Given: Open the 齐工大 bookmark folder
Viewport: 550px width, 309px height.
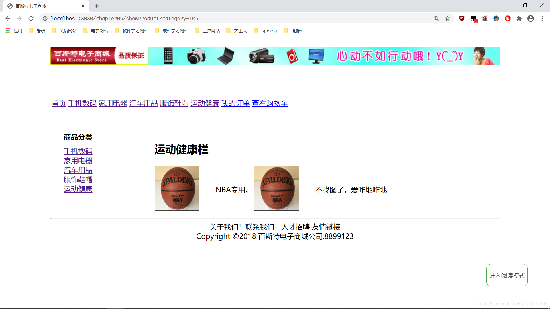Looking at the screenshot, I should tap(237, 31).
